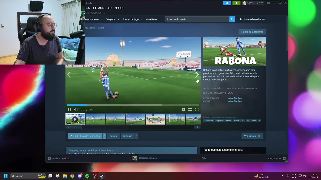Open the Steam announcements megaphone button
The image size is (321, 180).
coord(227,3)
